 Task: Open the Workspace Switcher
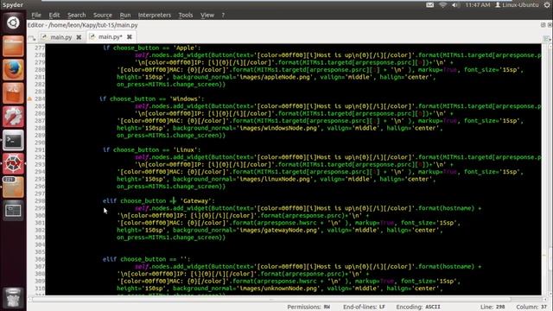point(13,211)
